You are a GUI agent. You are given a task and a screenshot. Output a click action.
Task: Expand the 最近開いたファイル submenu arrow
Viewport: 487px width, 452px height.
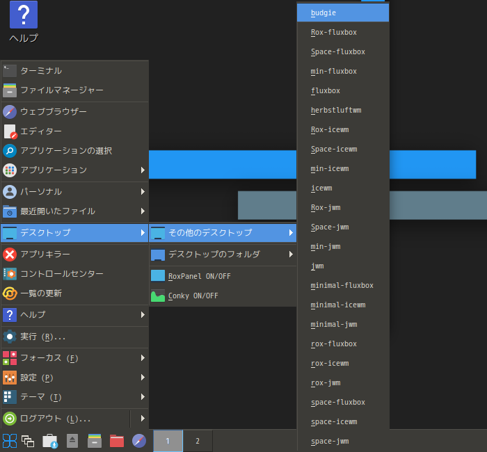(143, 211)
